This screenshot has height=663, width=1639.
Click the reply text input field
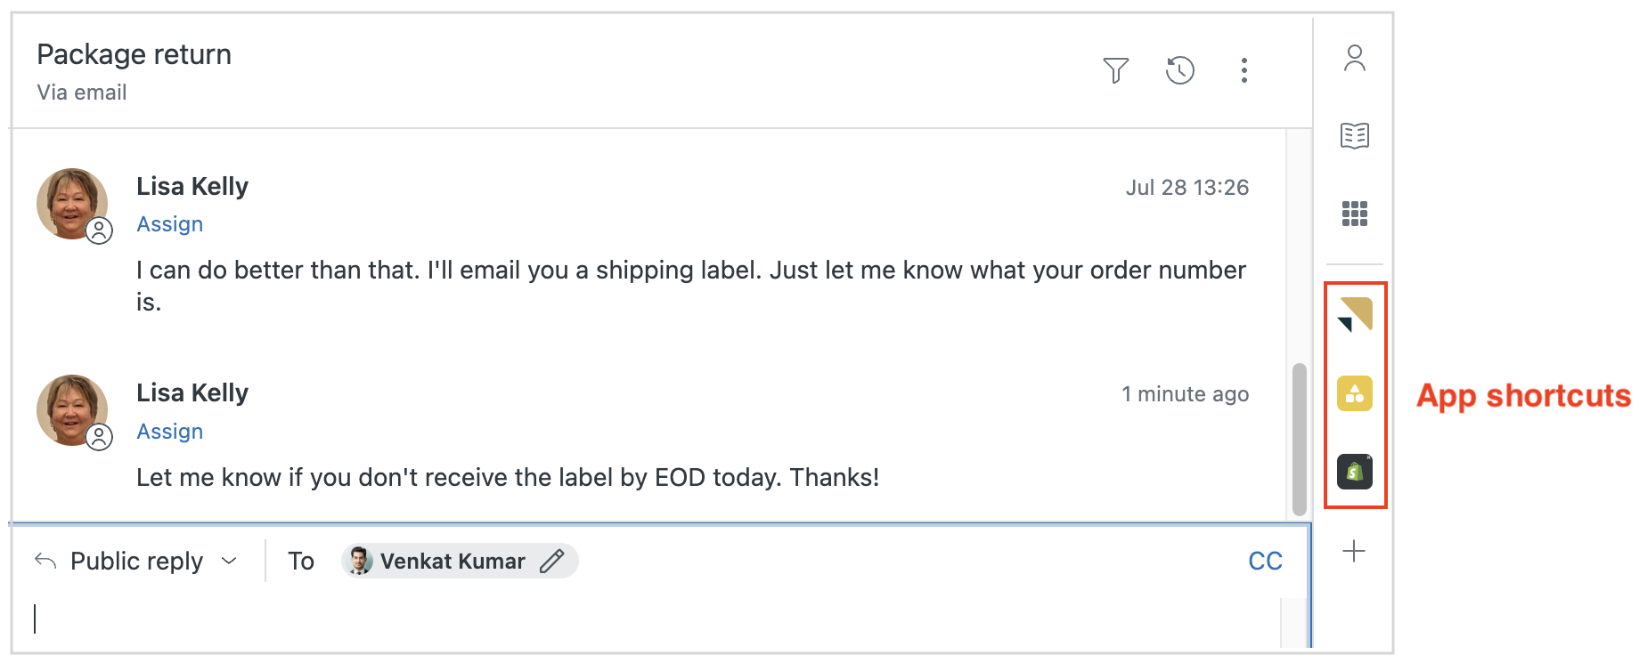(x=624, y=619)
